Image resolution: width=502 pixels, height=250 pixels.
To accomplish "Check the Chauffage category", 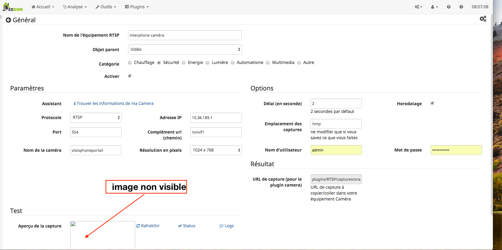I will [x=130, y=63].
